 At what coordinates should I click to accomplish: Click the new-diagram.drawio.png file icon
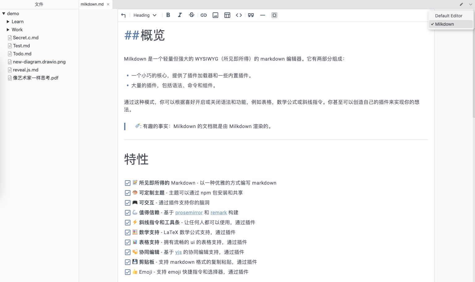click(x=10, y=62)
